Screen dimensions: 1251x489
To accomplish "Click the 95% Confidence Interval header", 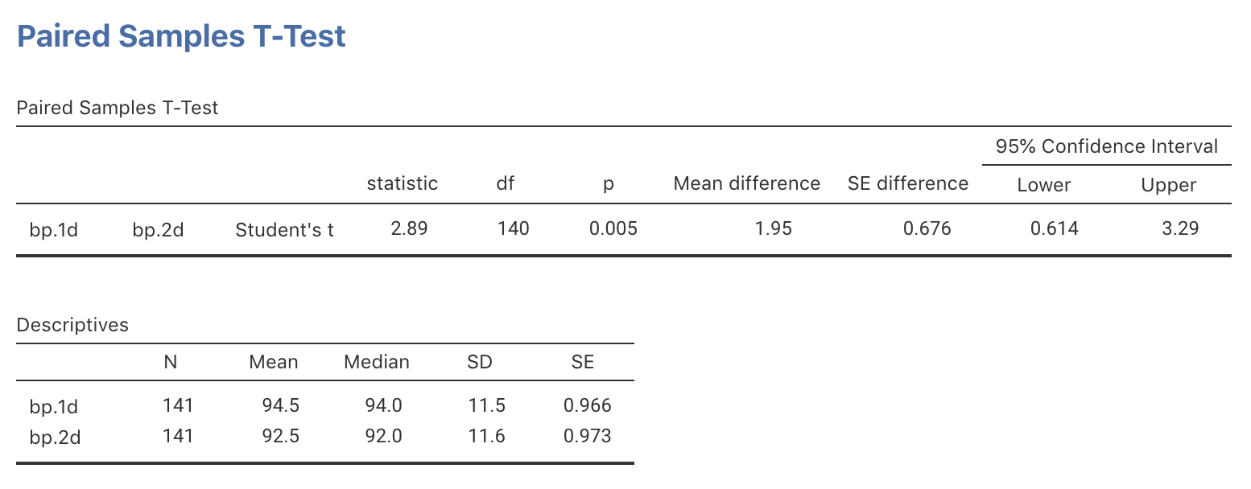I will click(x=1106, y=146).
